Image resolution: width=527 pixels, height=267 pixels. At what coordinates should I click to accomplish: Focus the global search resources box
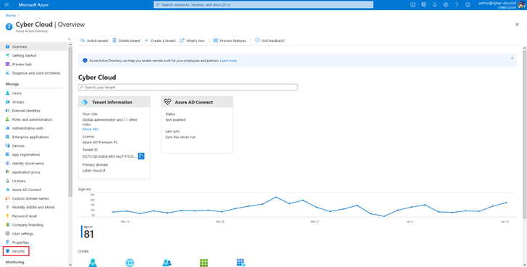(263, 4)
